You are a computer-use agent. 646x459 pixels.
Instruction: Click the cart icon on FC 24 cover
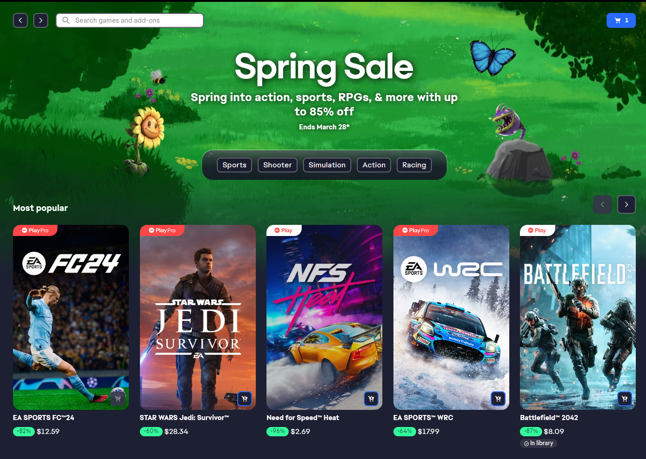coord(118,399)
